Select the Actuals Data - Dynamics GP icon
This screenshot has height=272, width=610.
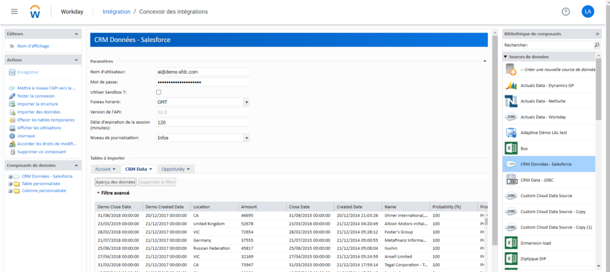tap(511, 85)
